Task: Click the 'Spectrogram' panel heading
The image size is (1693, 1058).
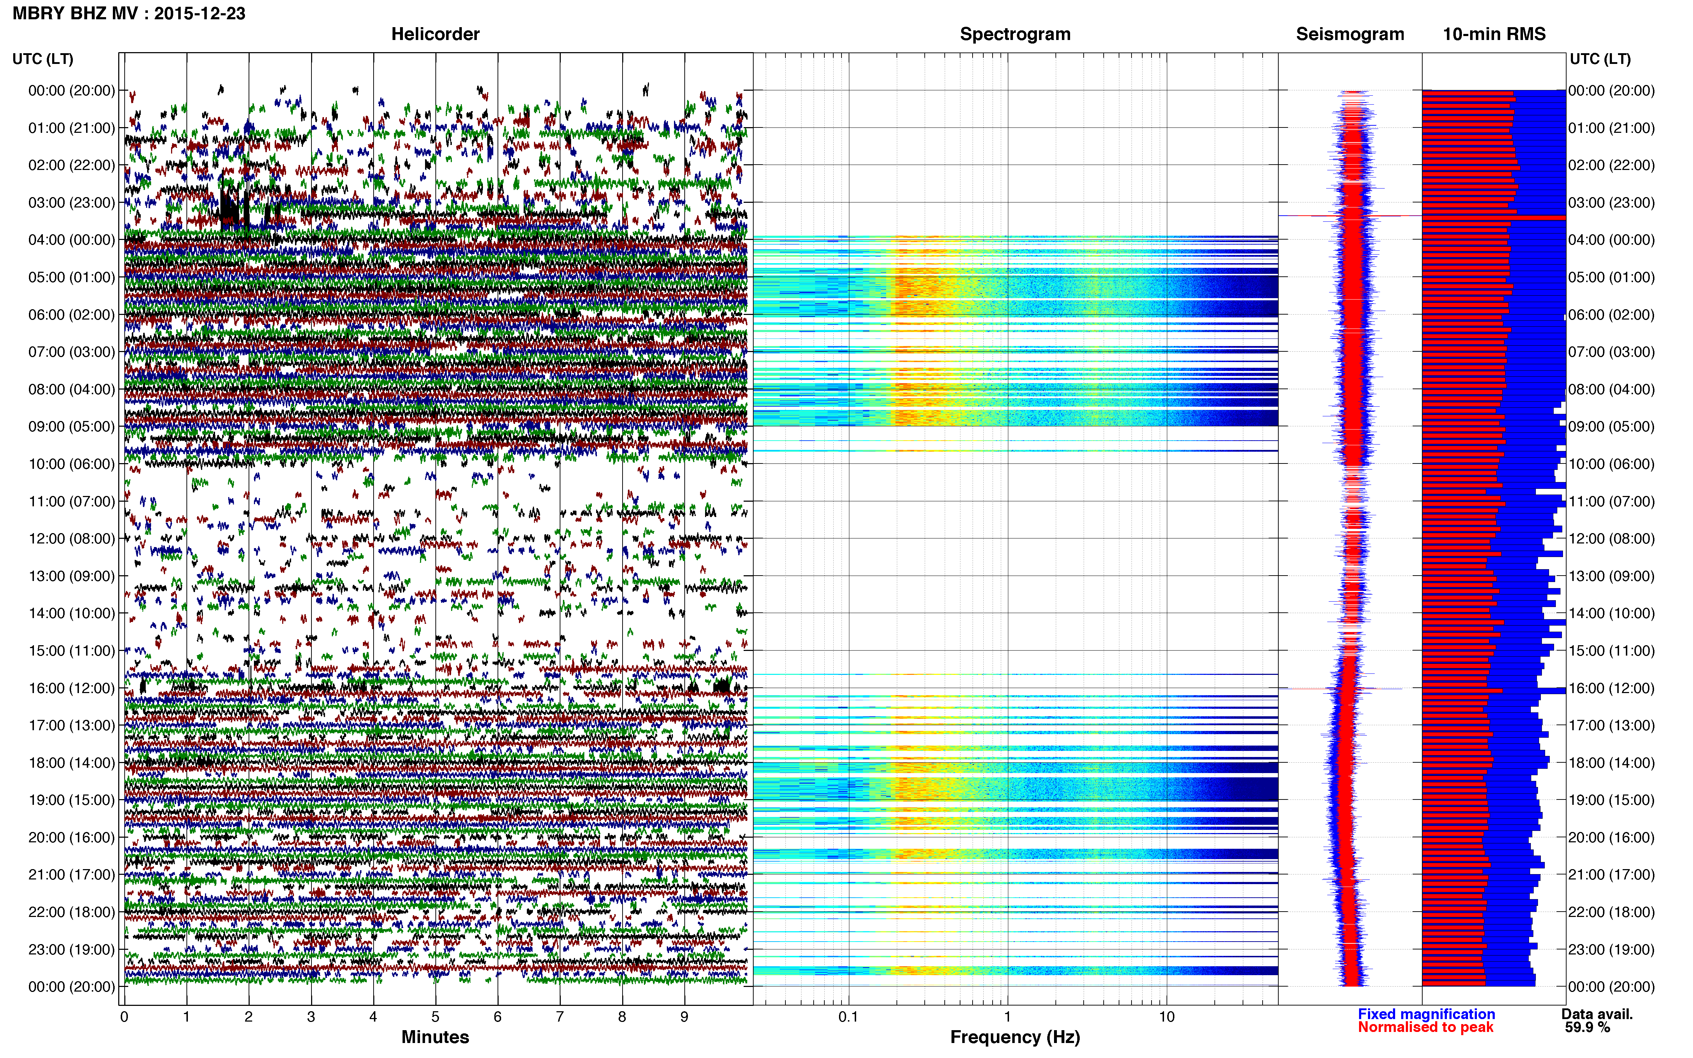Action: [x=1015, y=34]
